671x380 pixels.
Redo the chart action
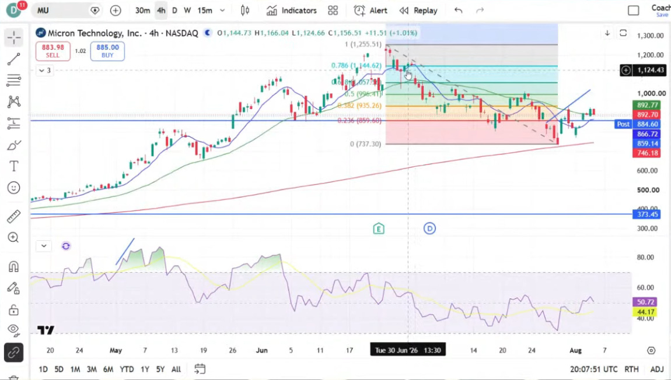pos(480,10)
